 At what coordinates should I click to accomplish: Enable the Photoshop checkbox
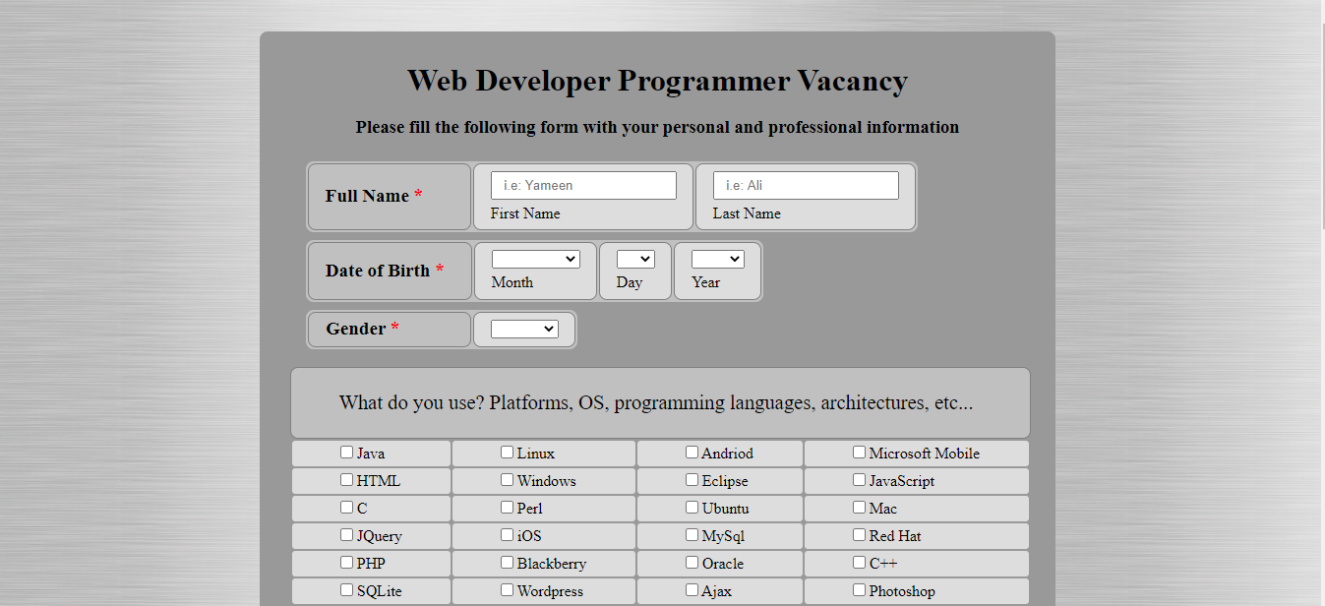pos(859,589)
